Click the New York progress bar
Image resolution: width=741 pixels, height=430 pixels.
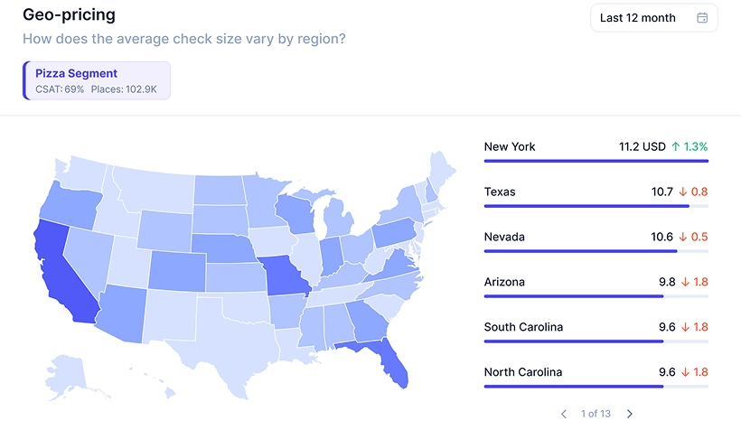click(x=596, y=161)
